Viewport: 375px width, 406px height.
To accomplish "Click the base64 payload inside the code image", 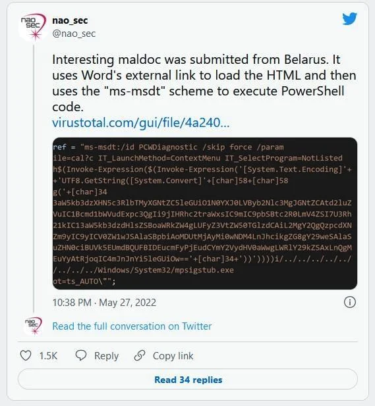I will [202, 231].
